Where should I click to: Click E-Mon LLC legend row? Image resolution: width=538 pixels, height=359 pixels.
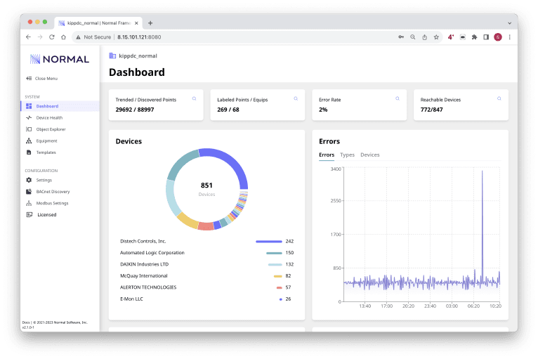(207, 299)
